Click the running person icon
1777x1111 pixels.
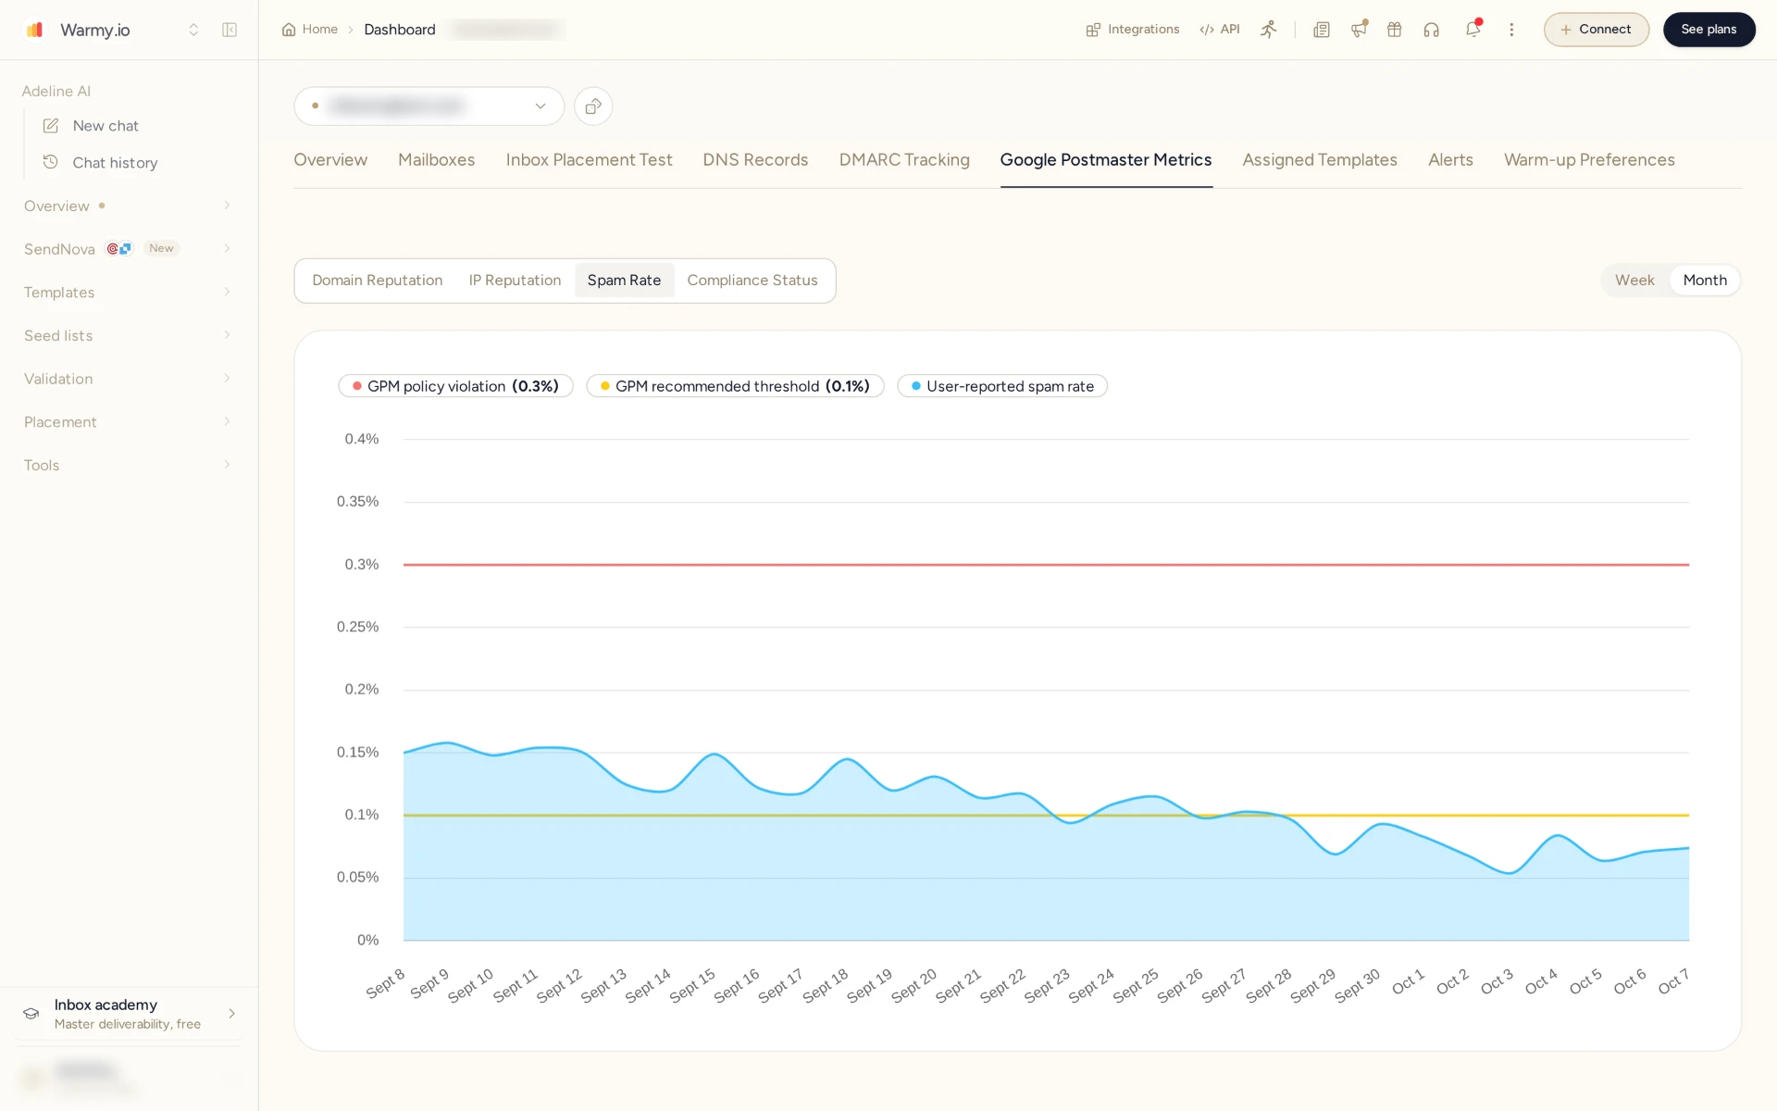click(x=1268, y=30)
